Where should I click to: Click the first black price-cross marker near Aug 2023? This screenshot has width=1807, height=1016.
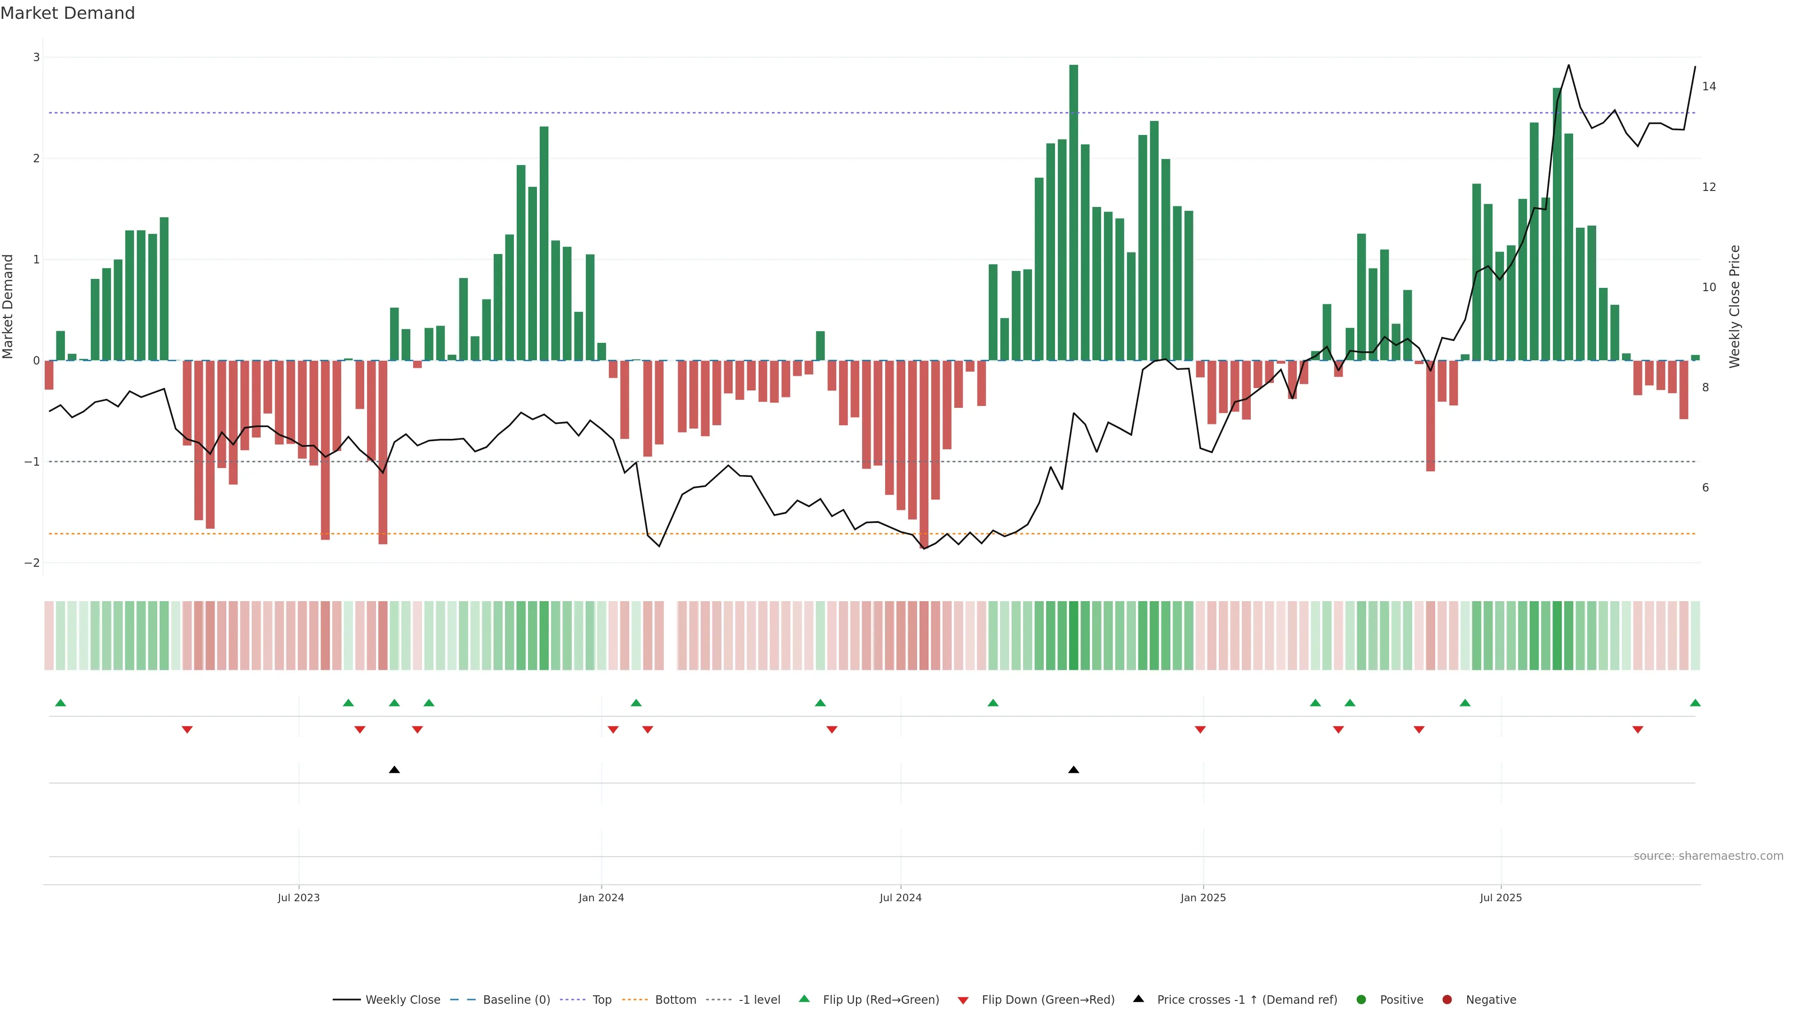(x=394, y=770)
